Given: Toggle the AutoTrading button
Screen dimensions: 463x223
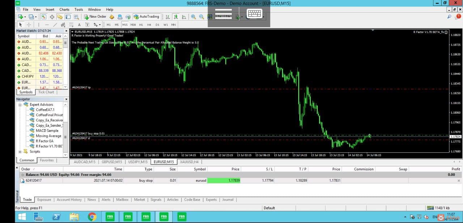Looking at the screenshot, I should coord(146,17).
